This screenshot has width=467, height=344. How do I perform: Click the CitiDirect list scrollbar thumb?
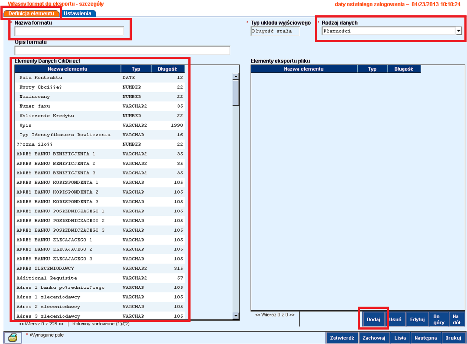236,93
